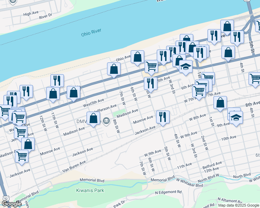Select the shopping bag marker on 8th Ave

tap(220, 103)
